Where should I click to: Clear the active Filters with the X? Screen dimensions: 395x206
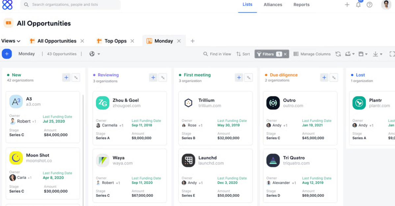click(285, 54)
